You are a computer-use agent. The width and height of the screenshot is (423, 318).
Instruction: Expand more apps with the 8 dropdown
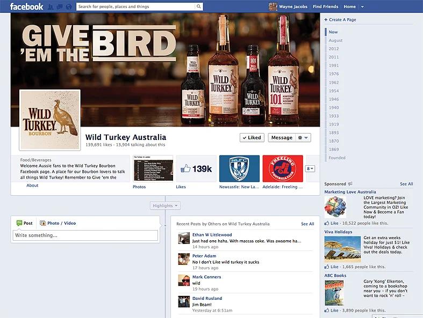pos(310,168)
